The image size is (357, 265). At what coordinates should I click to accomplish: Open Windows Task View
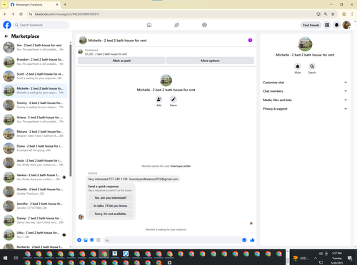point(16,258)
